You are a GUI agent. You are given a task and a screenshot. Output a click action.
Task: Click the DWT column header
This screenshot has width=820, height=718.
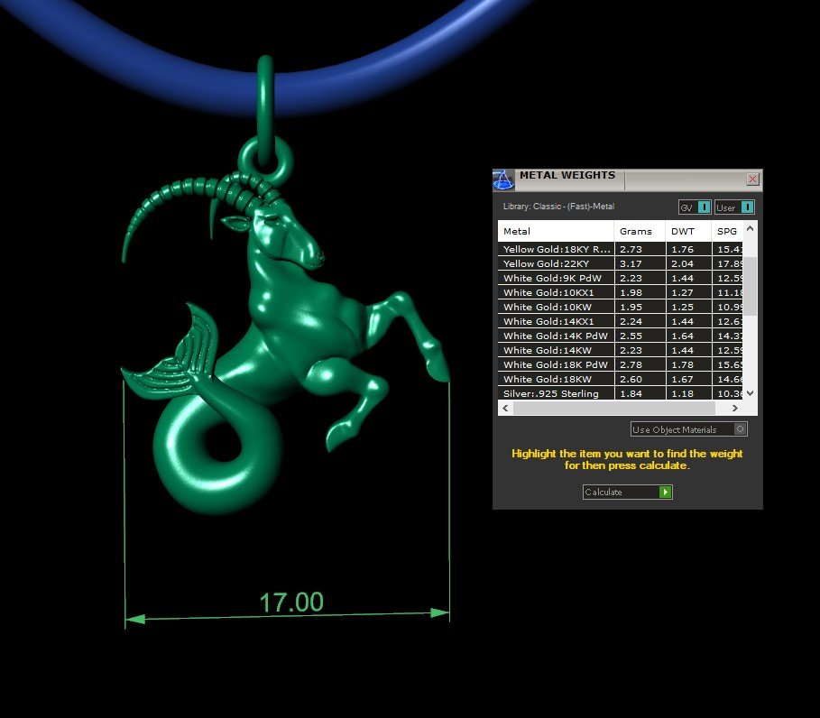(x=688, y=231)
